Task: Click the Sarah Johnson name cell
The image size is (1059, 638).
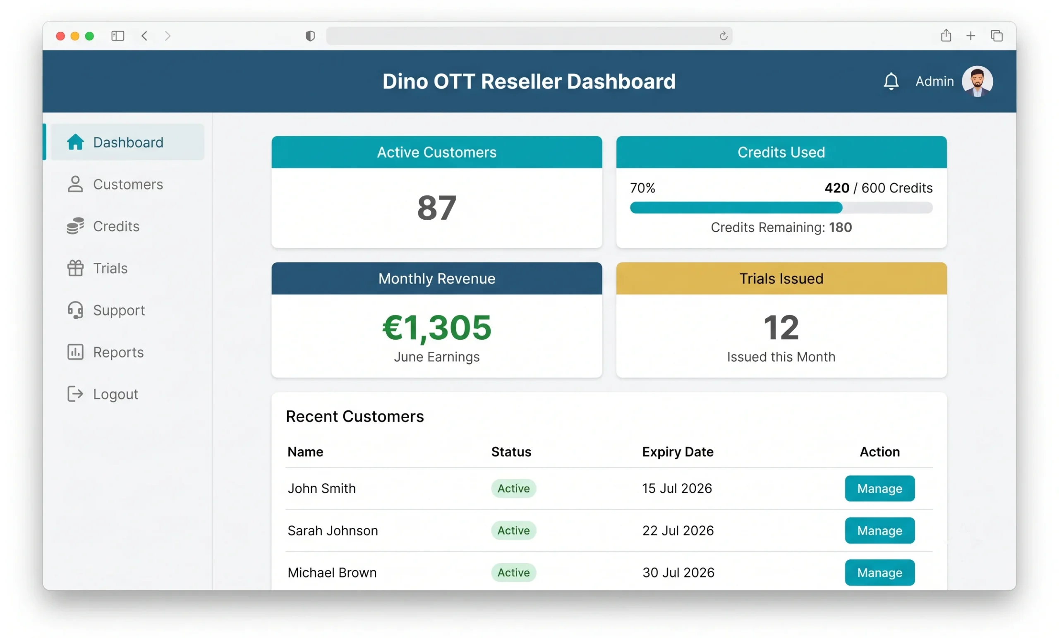Action: click(333, 530)
